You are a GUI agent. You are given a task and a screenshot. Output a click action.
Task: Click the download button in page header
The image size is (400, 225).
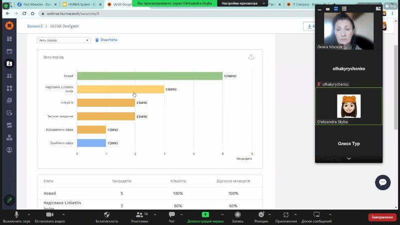(x=309, y=26)
